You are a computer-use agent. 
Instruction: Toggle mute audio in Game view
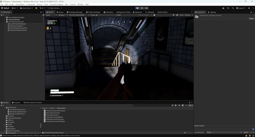click(x=174, y=15)
